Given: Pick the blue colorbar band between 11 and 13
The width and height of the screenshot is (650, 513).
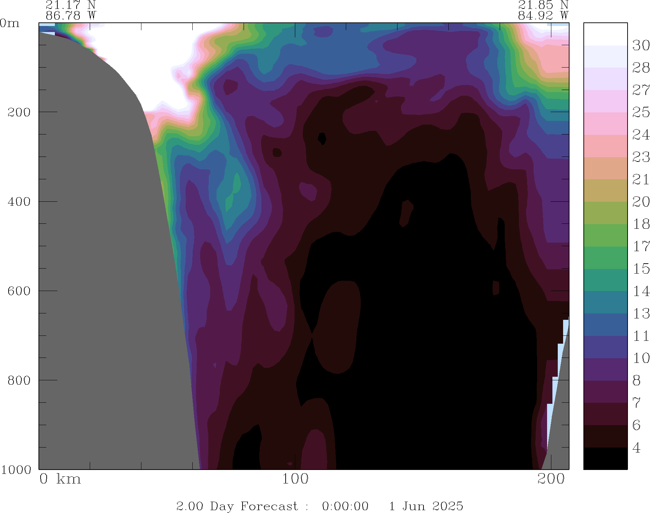Looking at the screenshot, I should click(x=605, y=324).
